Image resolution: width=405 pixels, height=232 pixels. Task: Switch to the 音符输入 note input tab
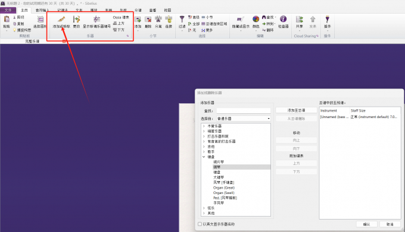pos(42,10)
